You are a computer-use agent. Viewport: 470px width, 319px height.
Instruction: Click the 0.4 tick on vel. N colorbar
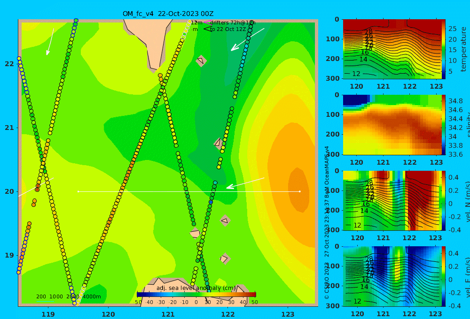point(453,177)
